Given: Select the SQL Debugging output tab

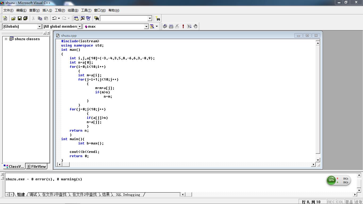Looking at the screenshot, I should click(128, 195).
